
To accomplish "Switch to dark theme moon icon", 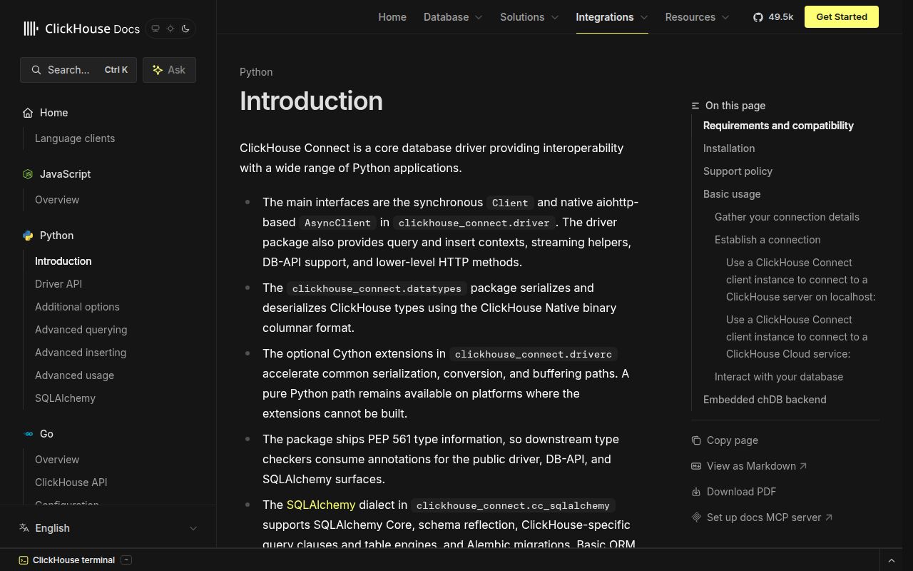I will pyautogui.click(x=185, y=29).
